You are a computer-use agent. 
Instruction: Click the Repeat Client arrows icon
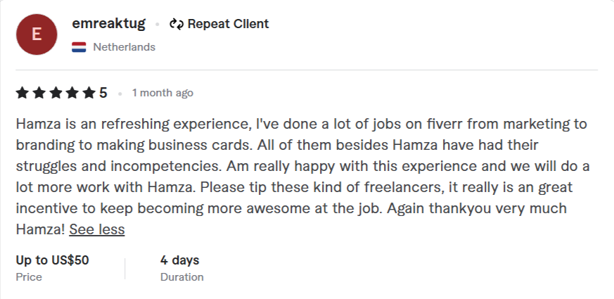(x=177, y=24)
